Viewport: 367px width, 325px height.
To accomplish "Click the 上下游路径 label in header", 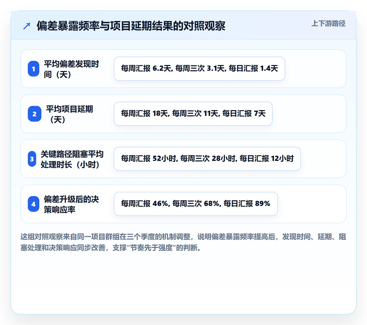I will pyautogui.click(x=328, y=24).
